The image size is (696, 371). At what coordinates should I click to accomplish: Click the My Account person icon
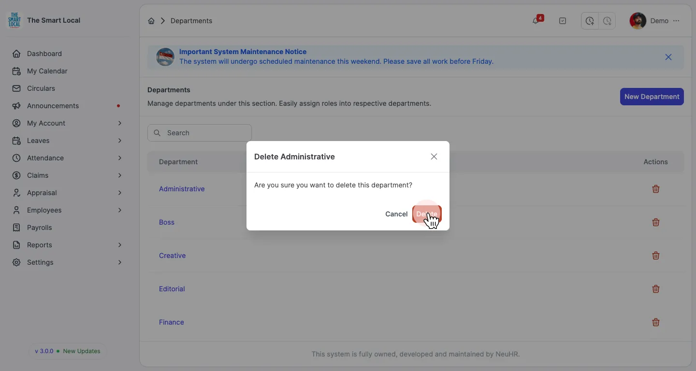pyautogui.click(x=16, y=123)
